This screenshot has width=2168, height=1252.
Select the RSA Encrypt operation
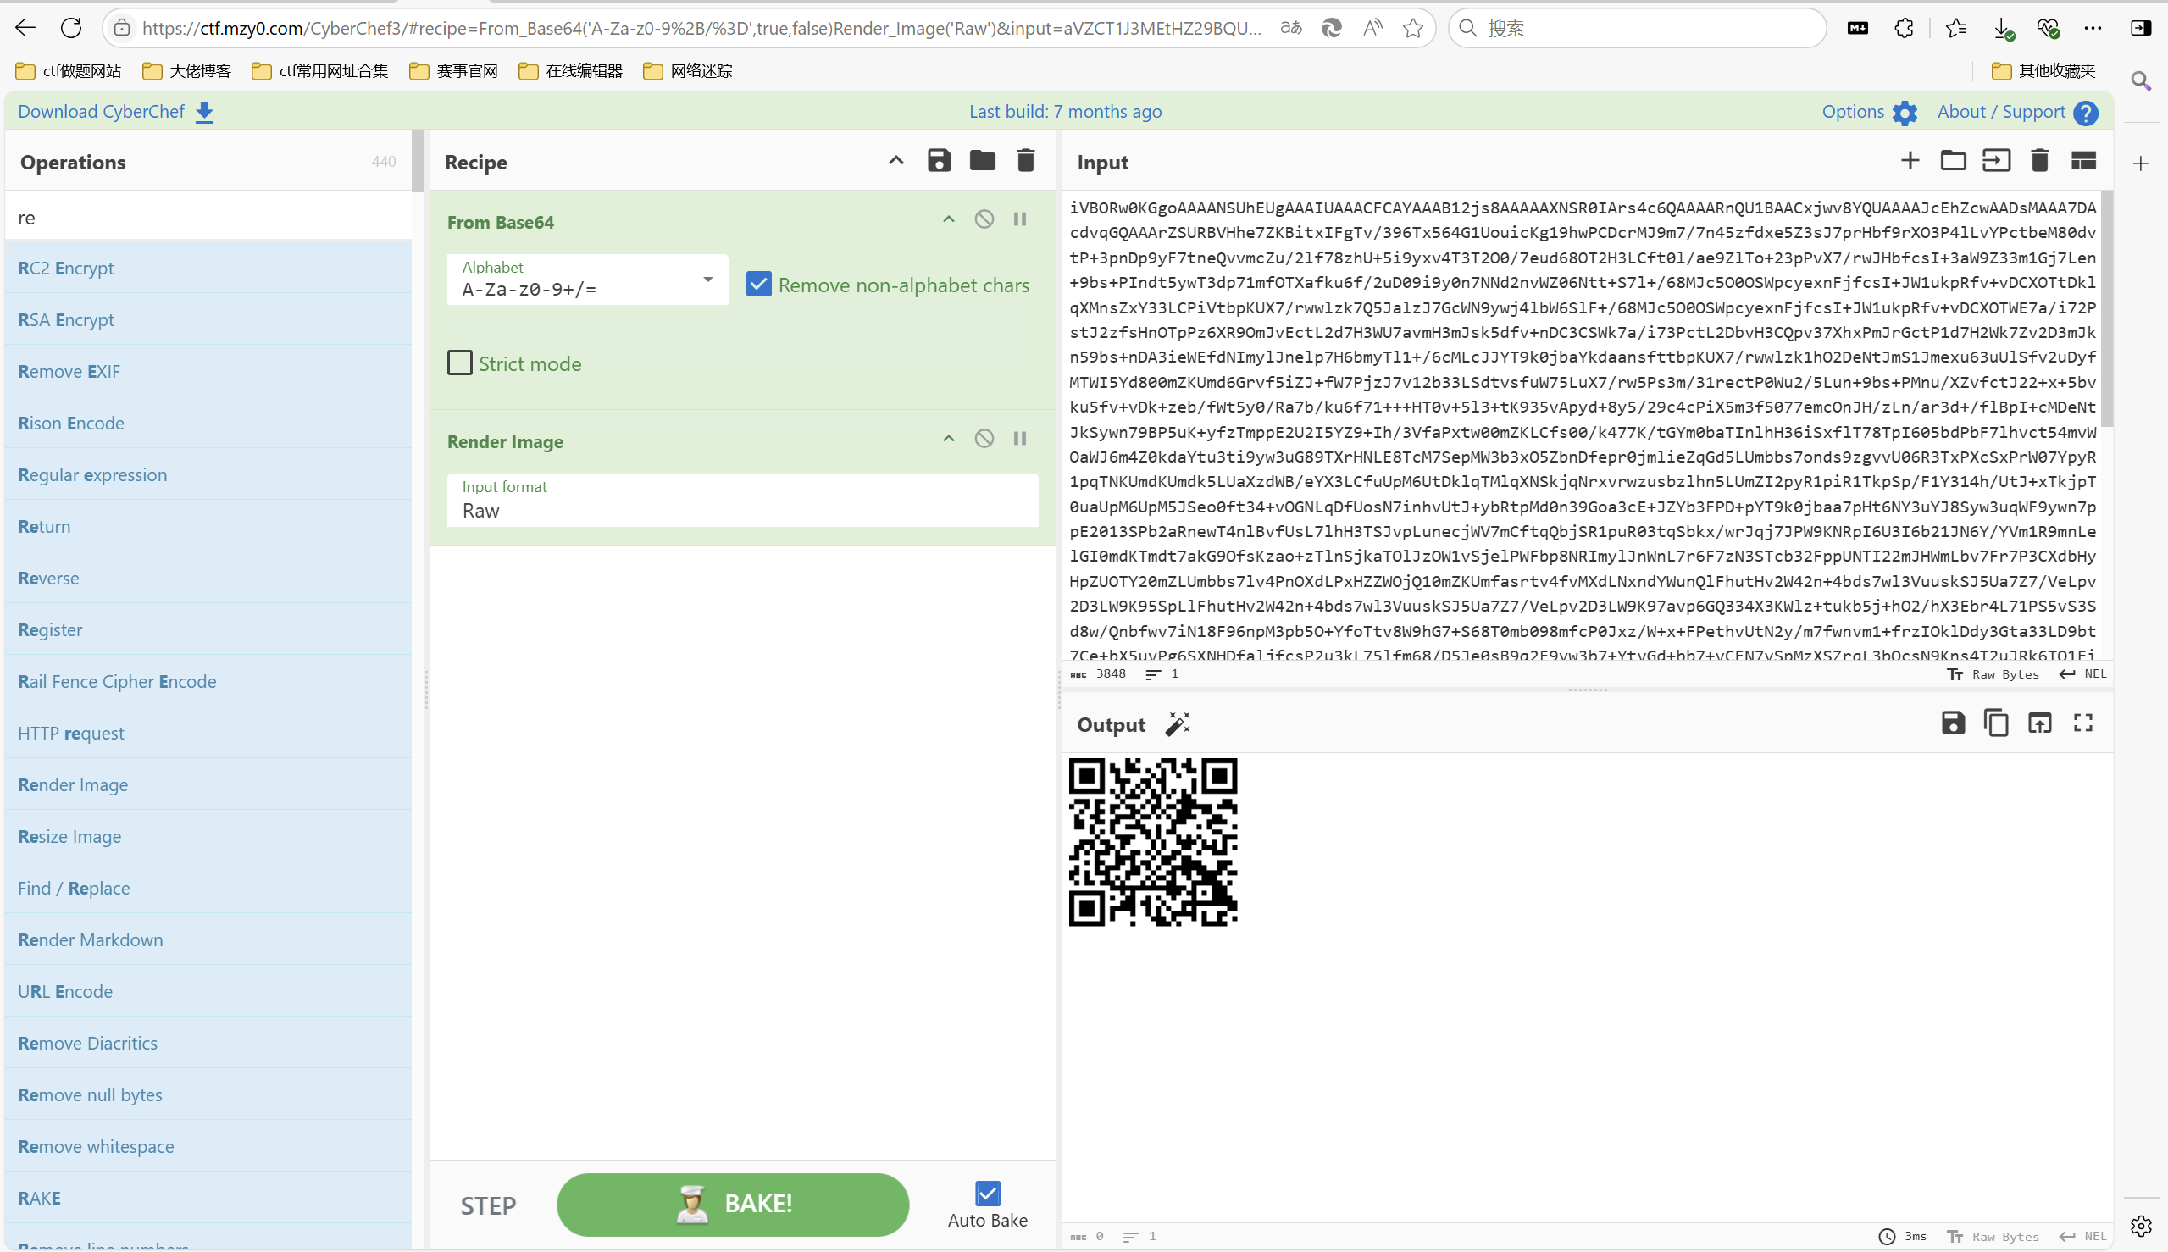(208, 320)
